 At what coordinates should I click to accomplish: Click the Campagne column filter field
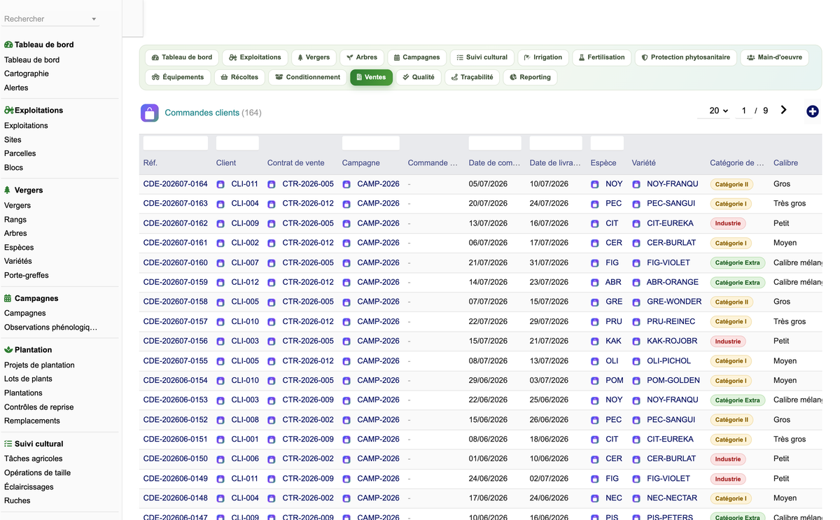371,143
